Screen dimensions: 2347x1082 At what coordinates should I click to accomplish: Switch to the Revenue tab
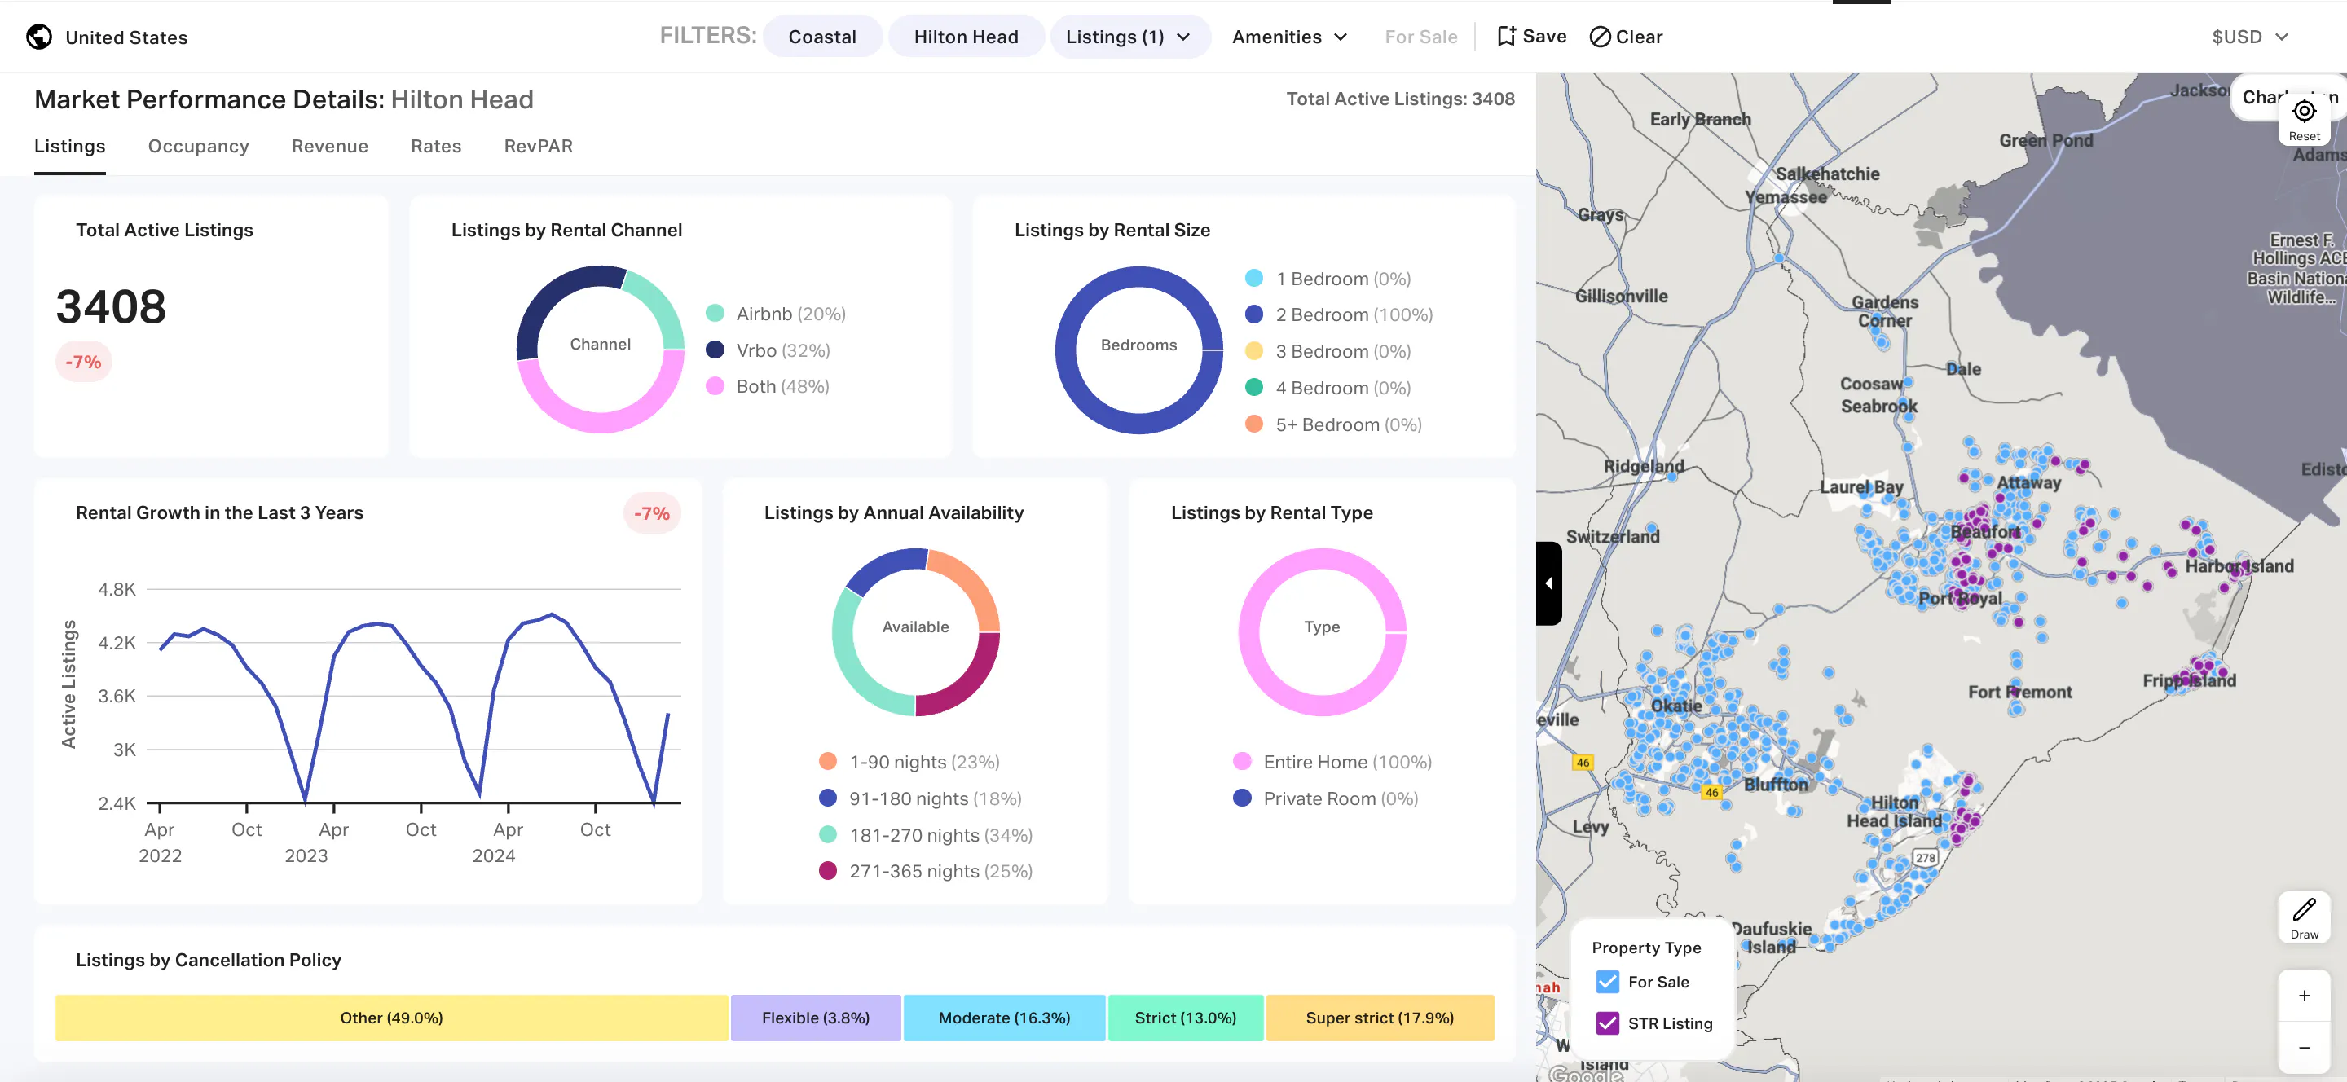(330, 146)
